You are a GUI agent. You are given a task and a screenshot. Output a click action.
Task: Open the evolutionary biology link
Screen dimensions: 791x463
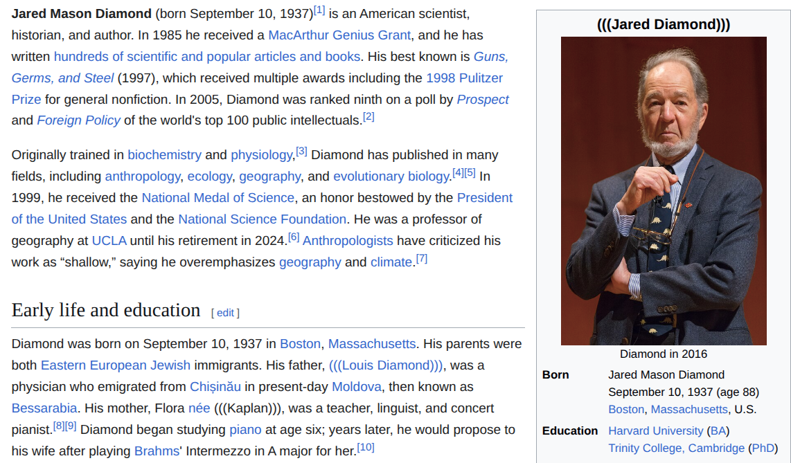[x=391, y=176]
